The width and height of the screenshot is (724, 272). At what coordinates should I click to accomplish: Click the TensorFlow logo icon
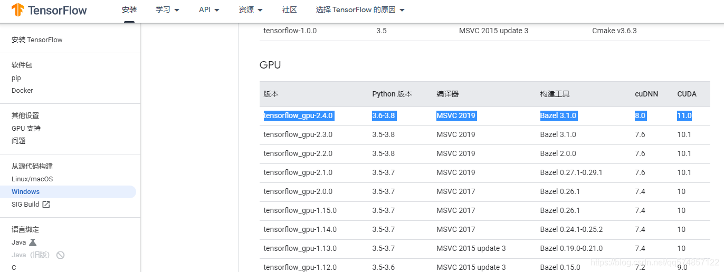pos(17,10)
